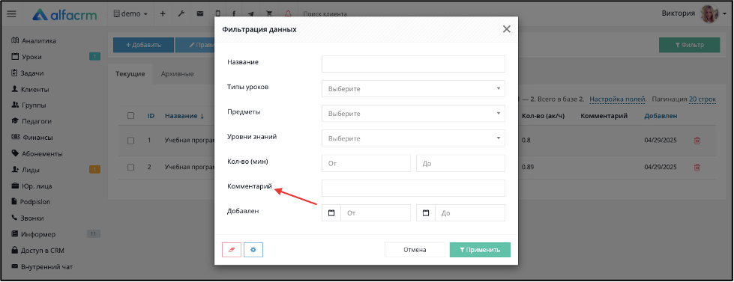Click the shopping cart icon
Image resolution: width=734 pixels, height=282 pixels.
click(268, 14)
